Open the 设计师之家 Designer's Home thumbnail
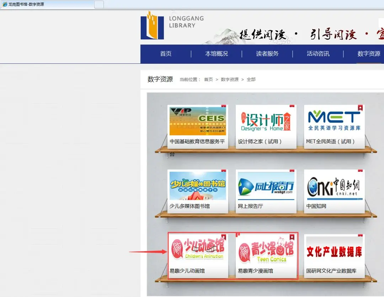 point(266,121)
